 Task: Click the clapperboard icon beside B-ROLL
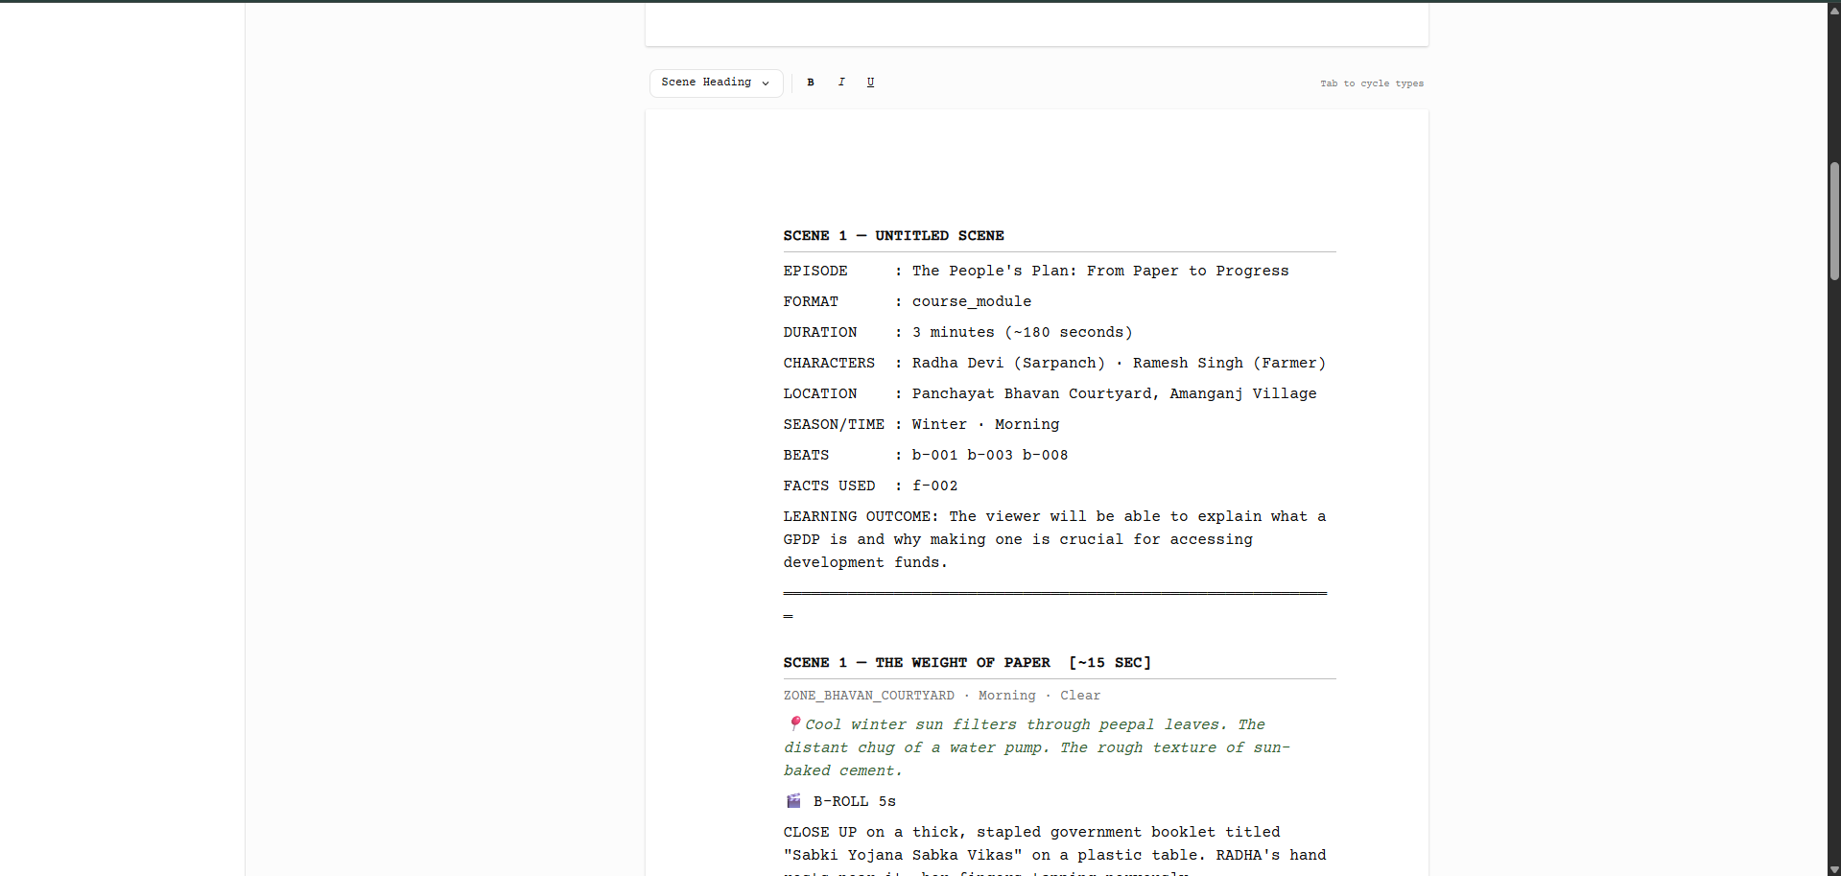(793, 801)
